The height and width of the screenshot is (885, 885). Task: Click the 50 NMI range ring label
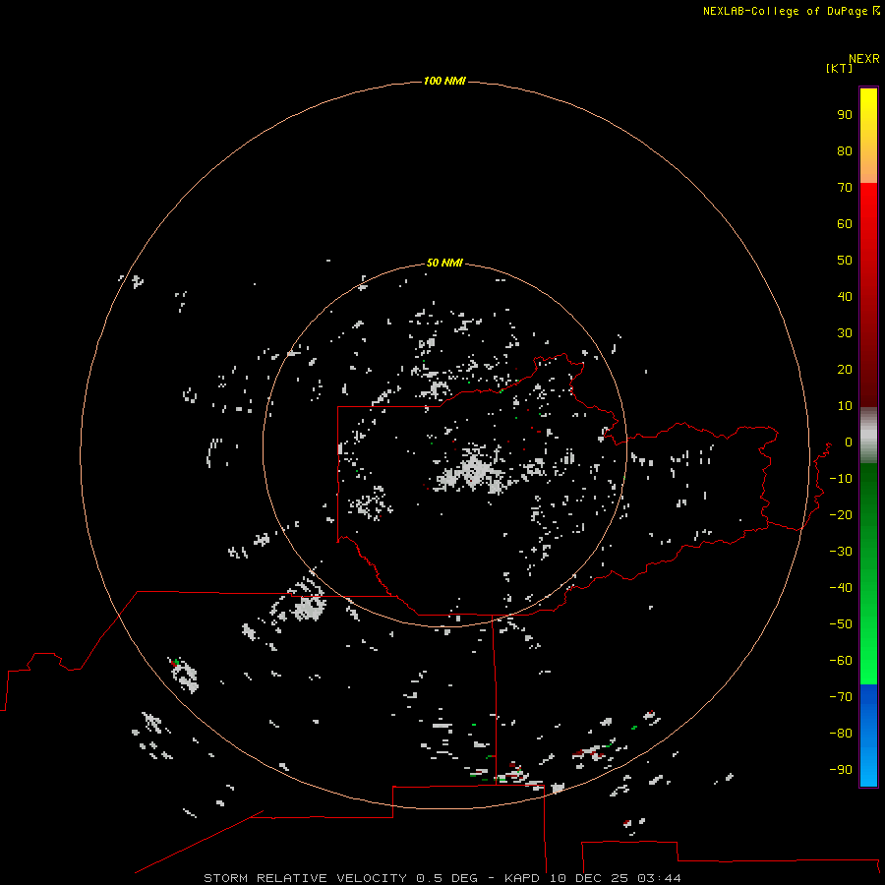point(444,263)
